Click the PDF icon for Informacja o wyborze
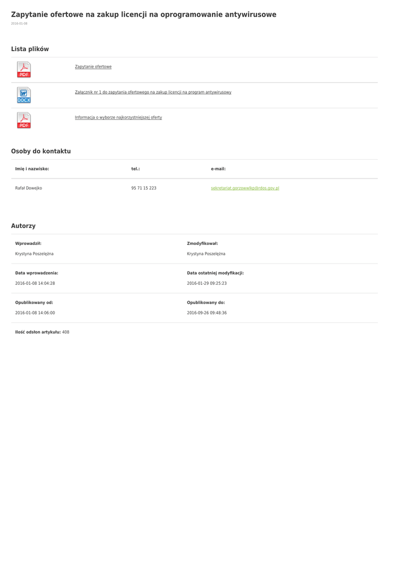This screenshot has height=582, width=412. (x=24, y=120)
